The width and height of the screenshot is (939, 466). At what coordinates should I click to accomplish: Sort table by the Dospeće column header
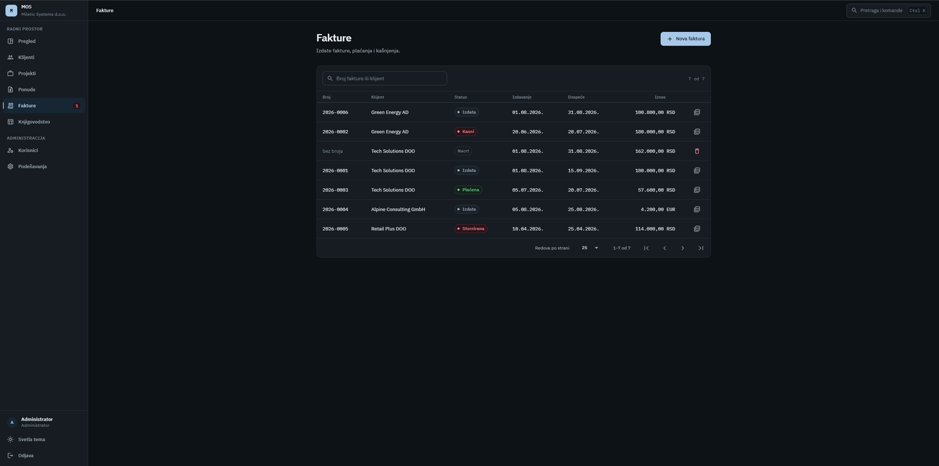(576, 97)
